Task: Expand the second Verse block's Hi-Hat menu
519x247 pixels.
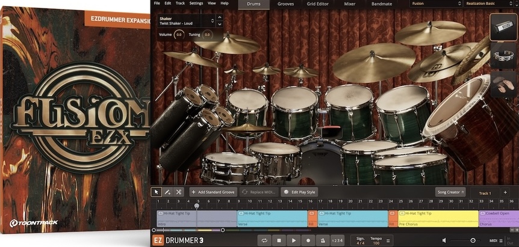Action: click(322, 214)
